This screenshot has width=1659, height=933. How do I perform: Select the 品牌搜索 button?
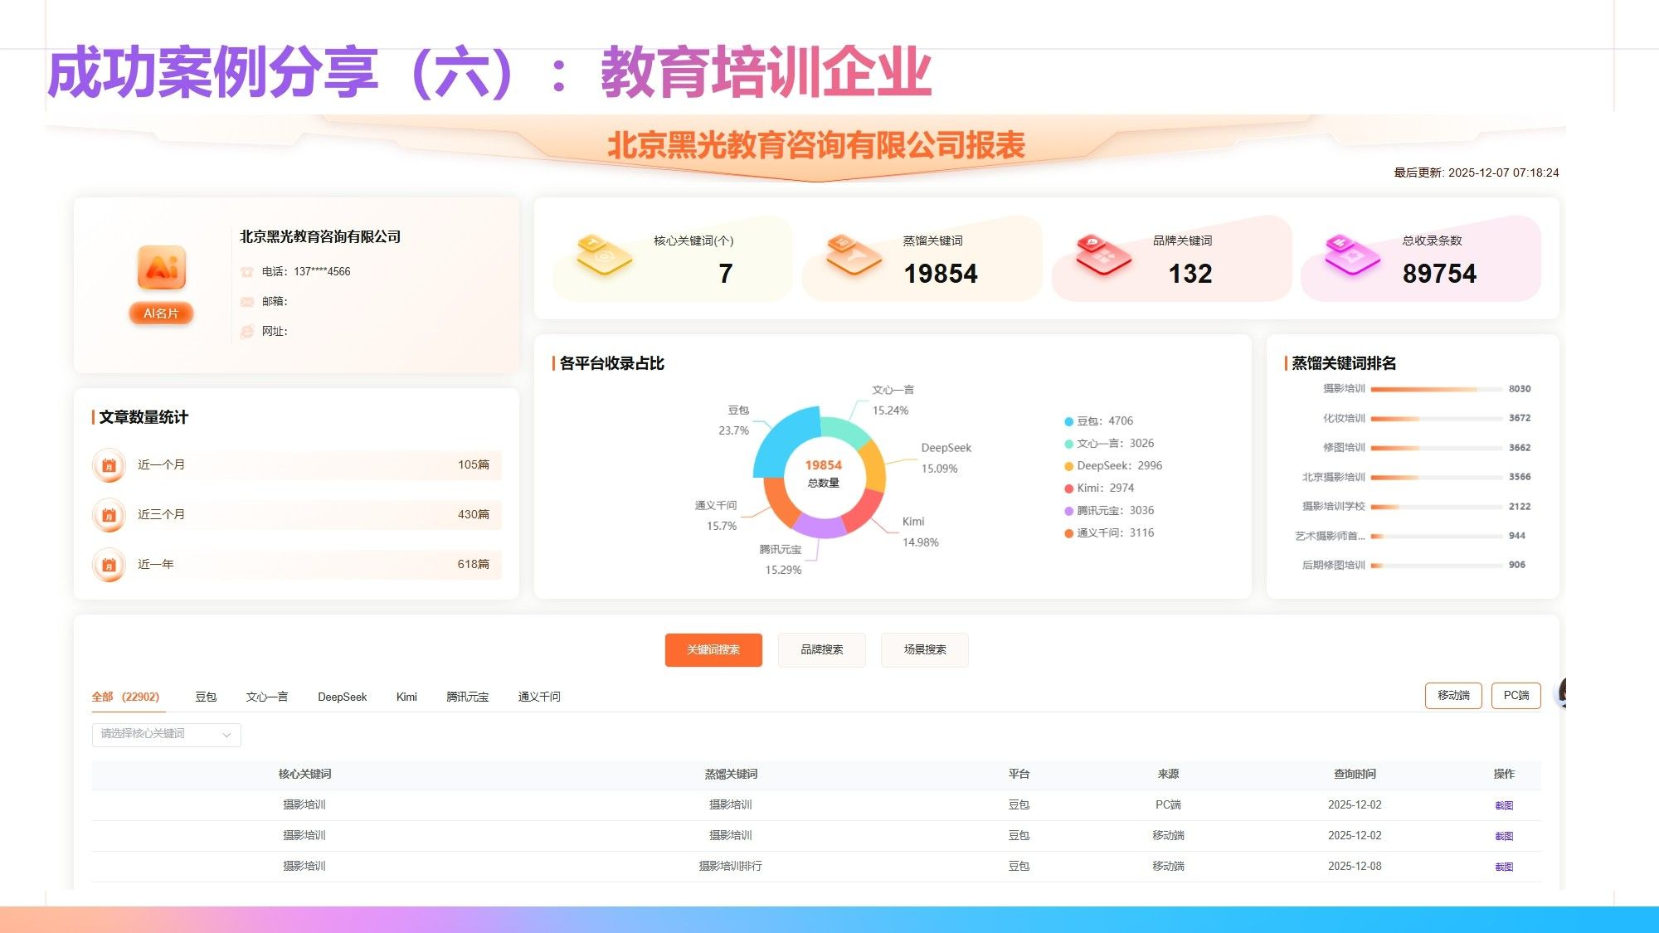[x=821, y=650]
